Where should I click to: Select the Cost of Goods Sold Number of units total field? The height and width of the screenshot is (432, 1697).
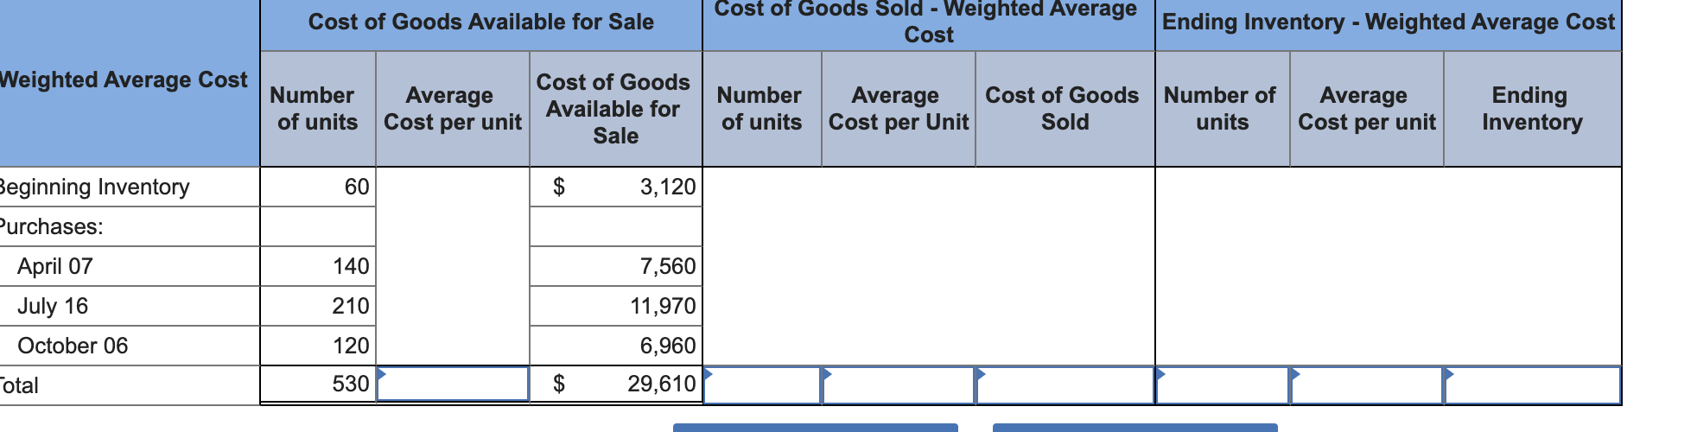point(762,385)
